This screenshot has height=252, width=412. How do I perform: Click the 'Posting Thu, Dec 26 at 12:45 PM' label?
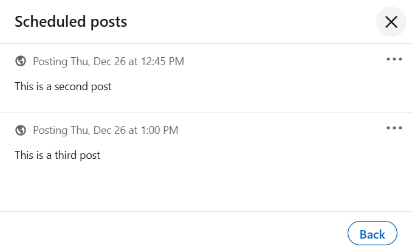tap(108, 61)
